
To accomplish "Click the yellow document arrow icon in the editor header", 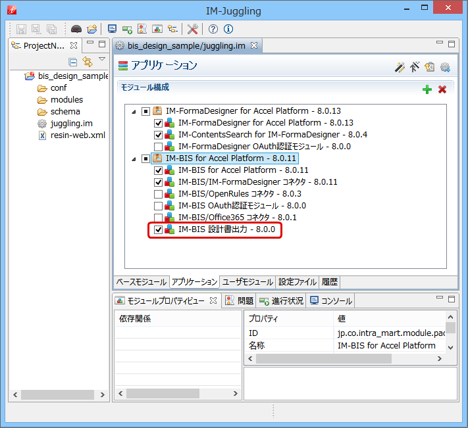I will point(430,67).
